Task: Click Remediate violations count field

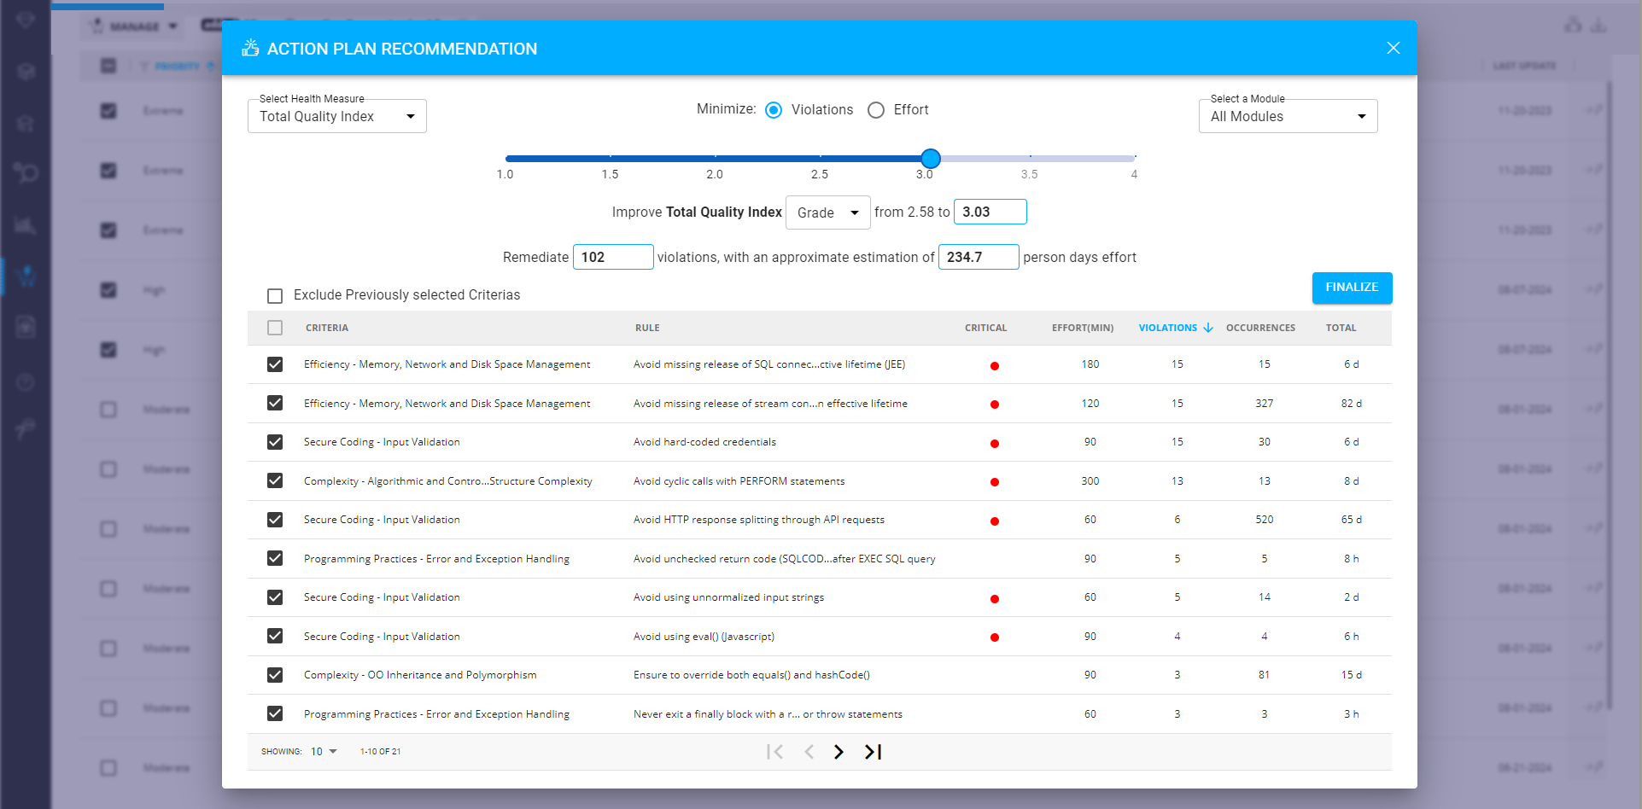Action: coord(613,257)
